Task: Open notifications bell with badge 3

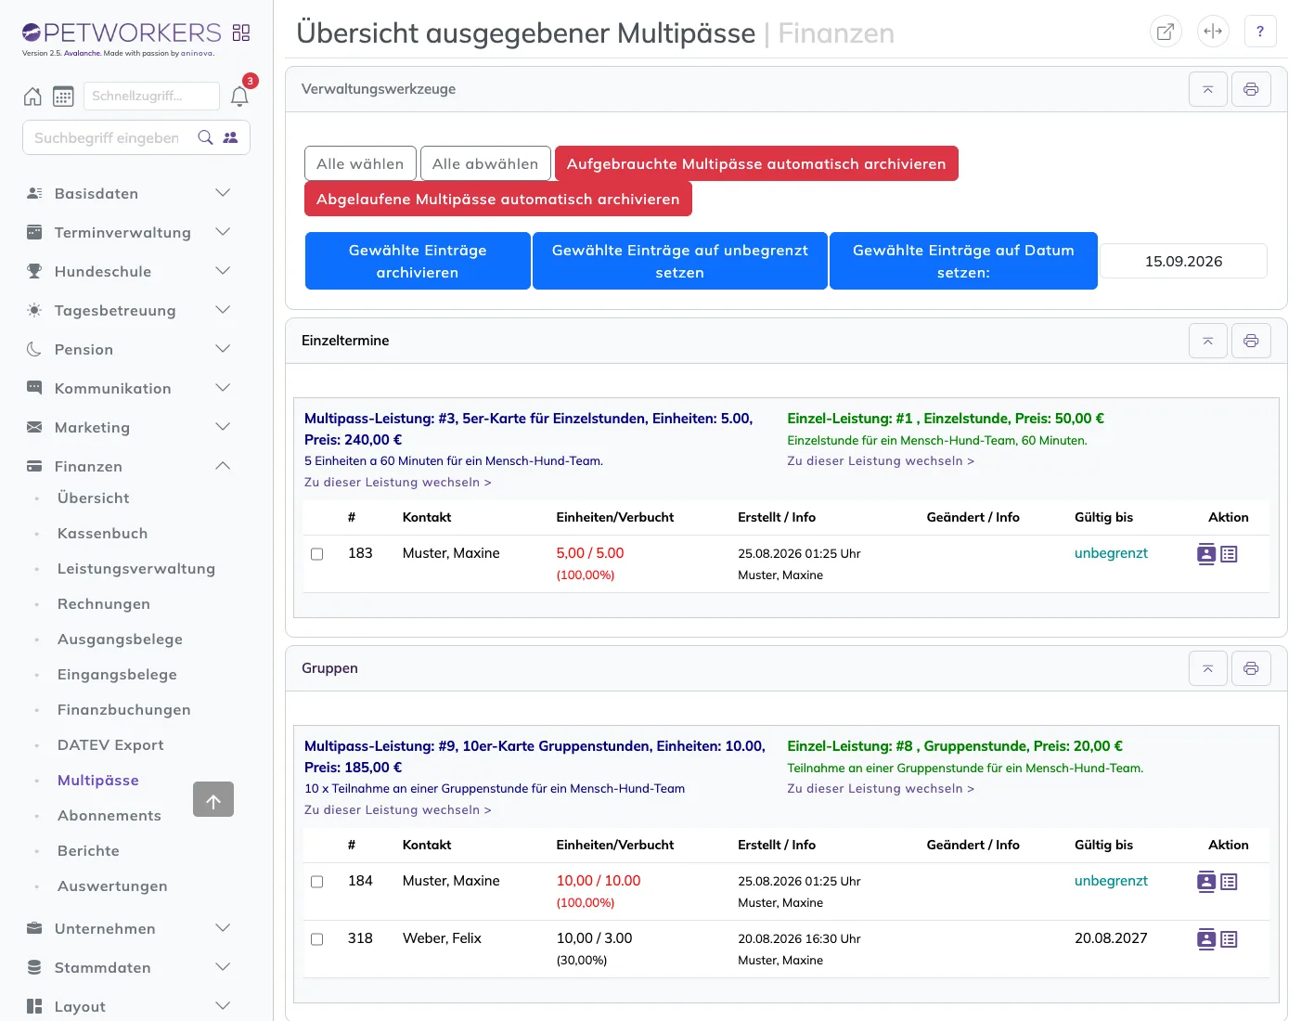Action: pos(239,97)
